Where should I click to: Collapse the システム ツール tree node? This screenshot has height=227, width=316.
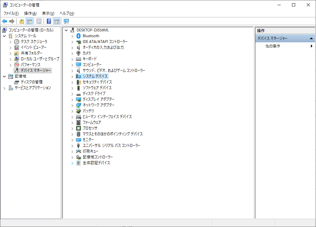point(4,36)
